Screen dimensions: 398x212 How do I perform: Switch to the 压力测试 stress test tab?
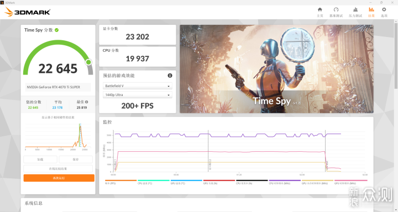point(355,12)
